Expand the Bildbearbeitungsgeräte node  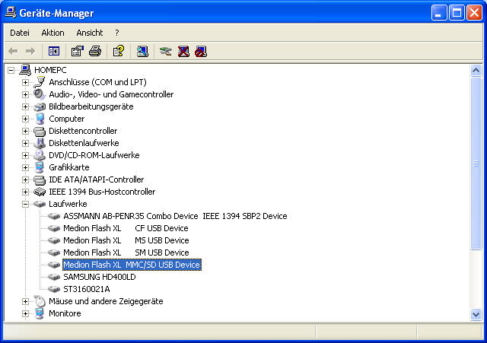point(25,106)
